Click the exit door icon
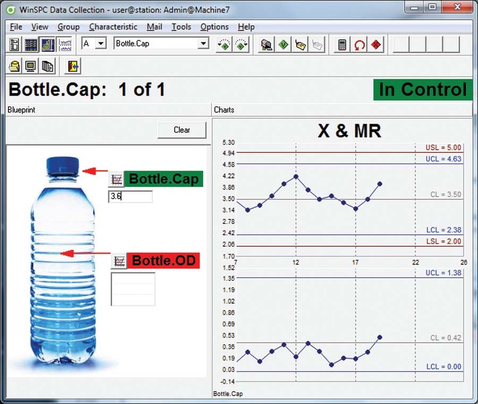478x404 pixels. (72, 66)
